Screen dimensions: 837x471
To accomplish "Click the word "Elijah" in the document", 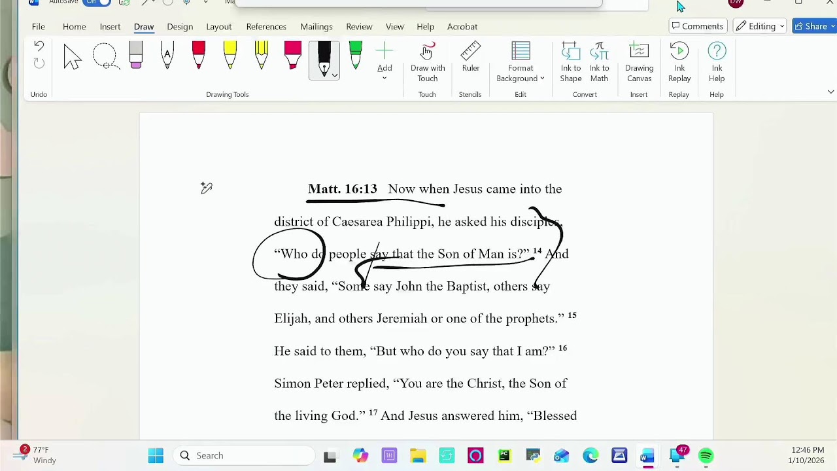I will pyautogui.click(x=291, y=319).
